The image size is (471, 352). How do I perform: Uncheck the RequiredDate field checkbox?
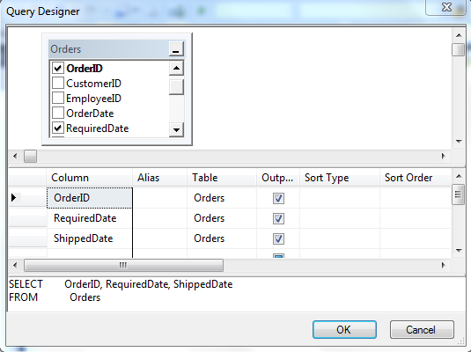(58, 128)
